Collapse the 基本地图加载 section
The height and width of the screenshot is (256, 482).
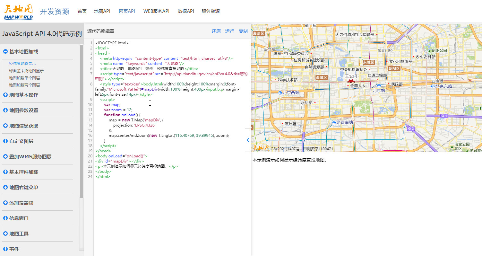[x=5, y=51]
